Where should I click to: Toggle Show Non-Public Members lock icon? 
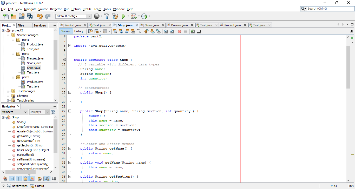point(26,178)
